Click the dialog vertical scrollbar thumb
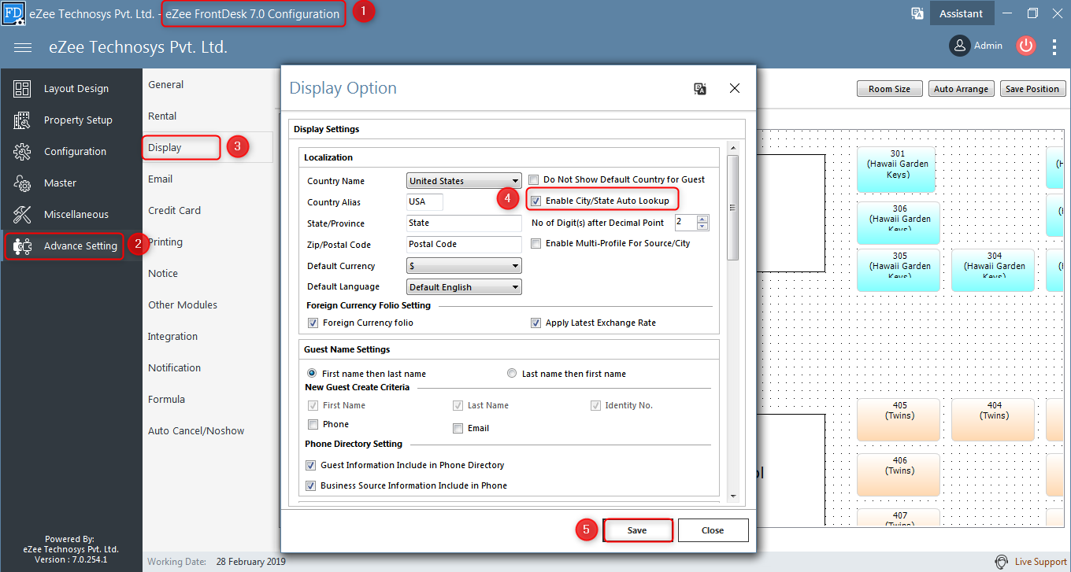The height and width of the screenshot is (572, 1071). coord(732,207)
